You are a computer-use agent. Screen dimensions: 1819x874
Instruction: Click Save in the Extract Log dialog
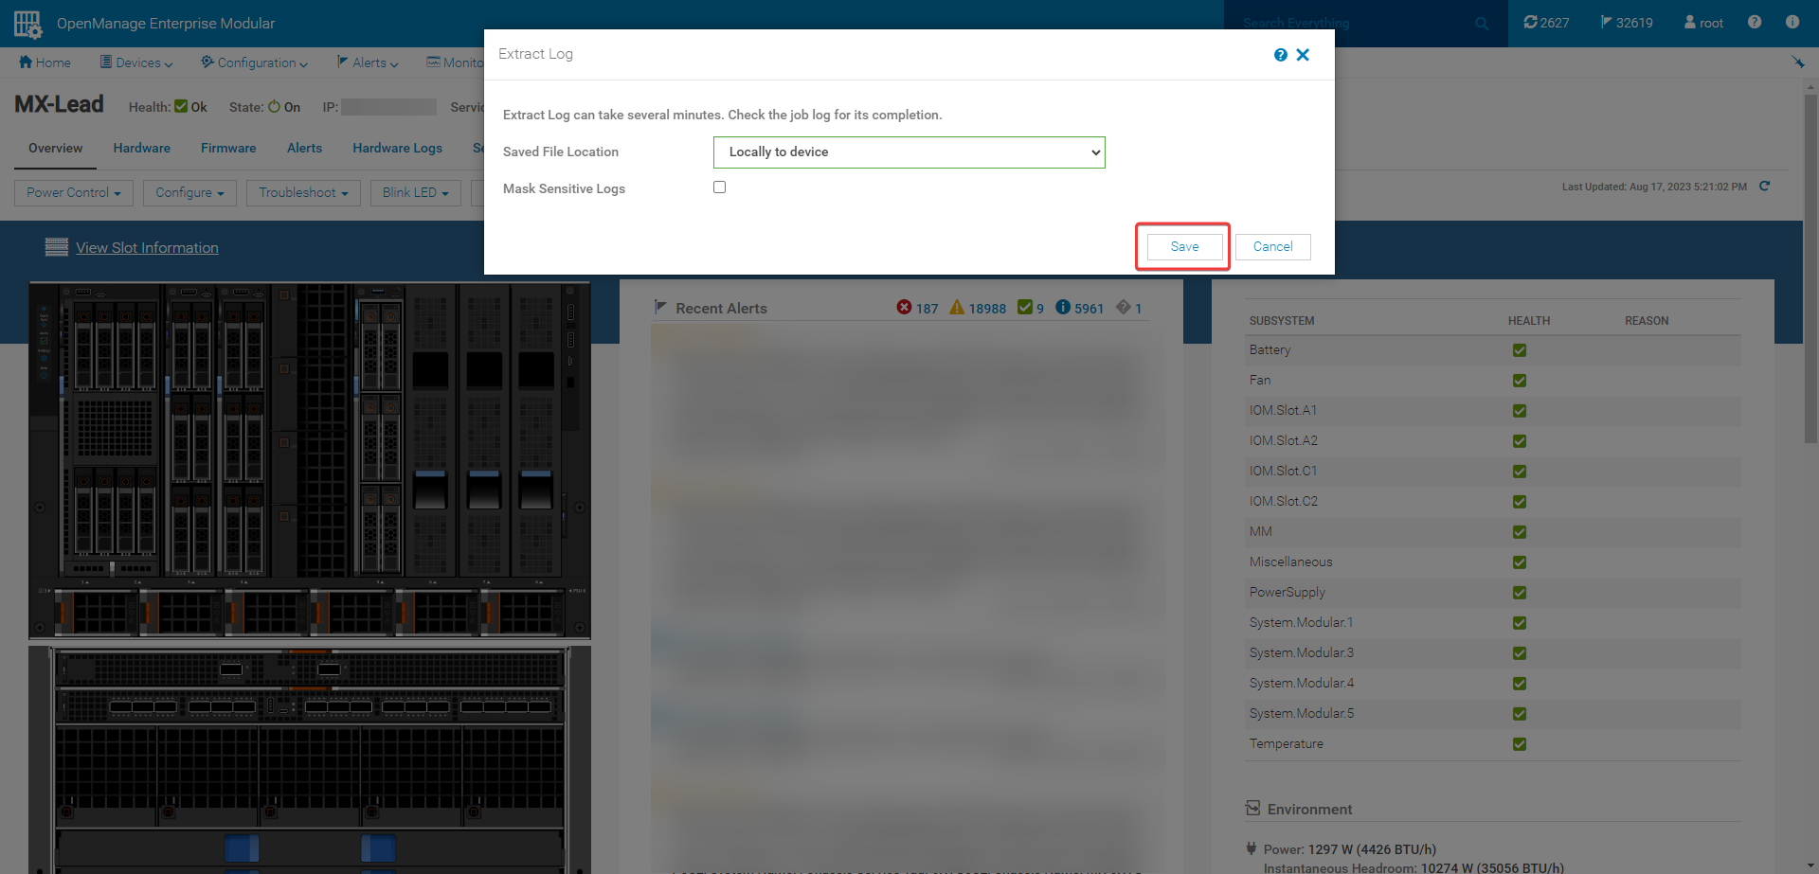pos(1183,246)
